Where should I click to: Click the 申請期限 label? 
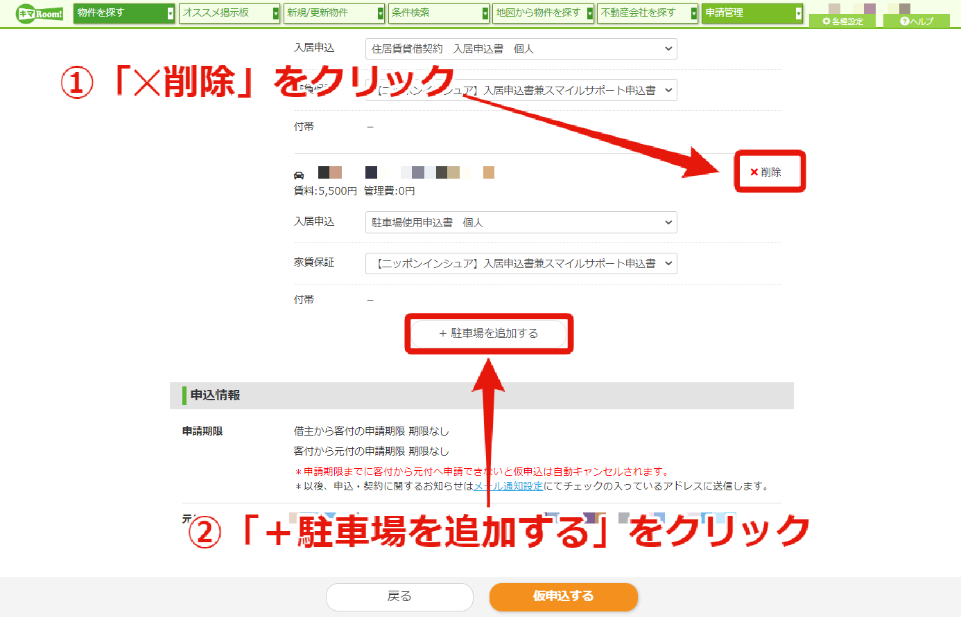point(202,431)
